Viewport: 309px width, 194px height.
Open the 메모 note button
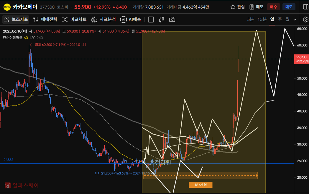click(257, 7)
